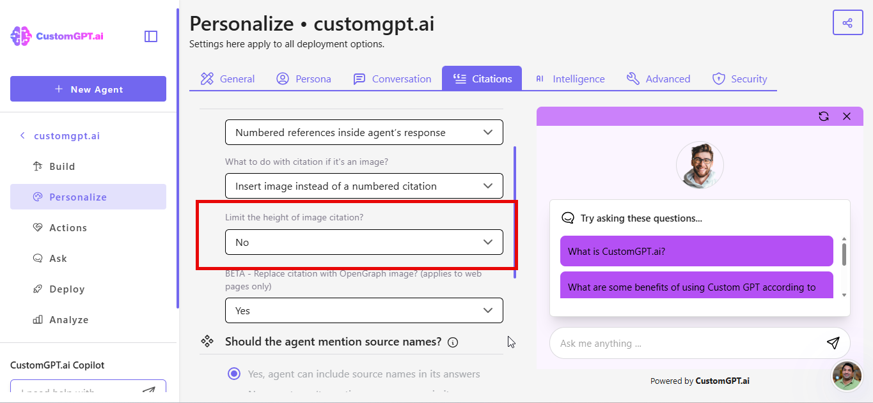Click the New Agent button
Screen dimensions: 873x403
point(88,89)
